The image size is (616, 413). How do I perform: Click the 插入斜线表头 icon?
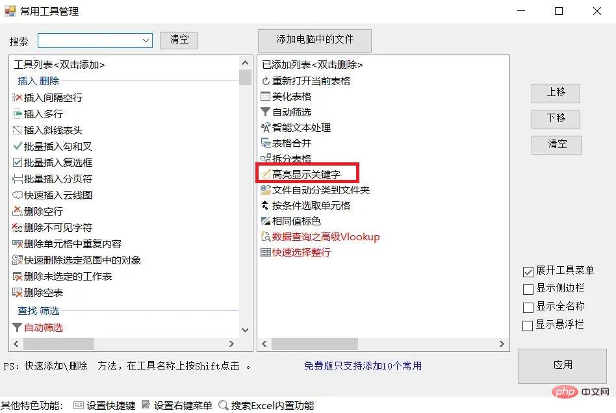(x=18, y=130)
